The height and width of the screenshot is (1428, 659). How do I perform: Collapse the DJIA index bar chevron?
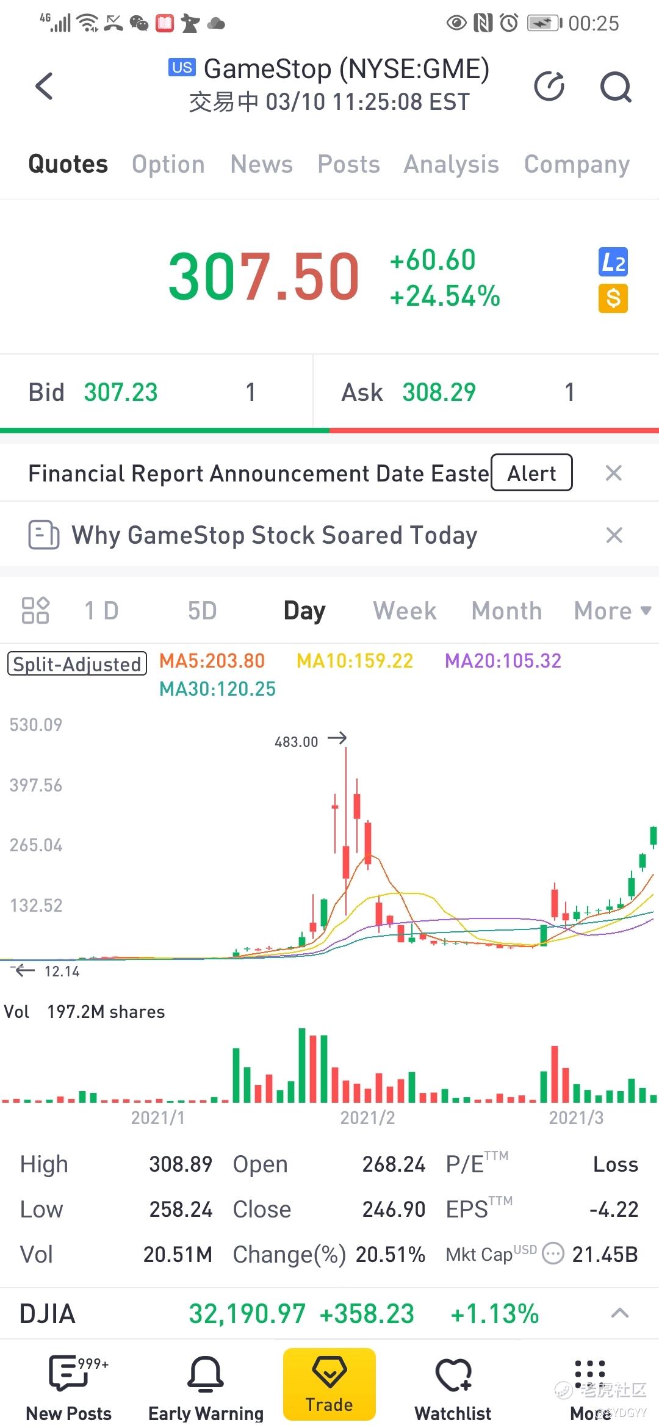click(620, 1313)
